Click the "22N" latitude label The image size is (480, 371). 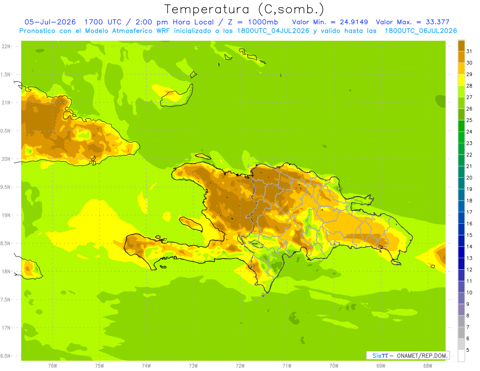[6, 46]
